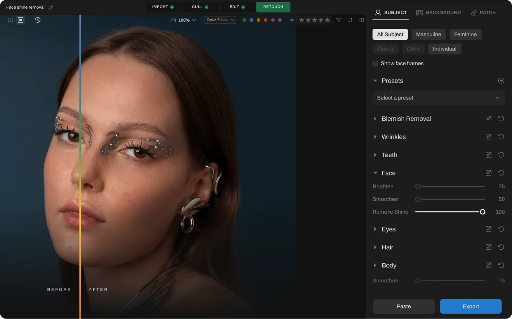
Task: Open the Wrinkles edit icon
Action: [x=488, y=137]
